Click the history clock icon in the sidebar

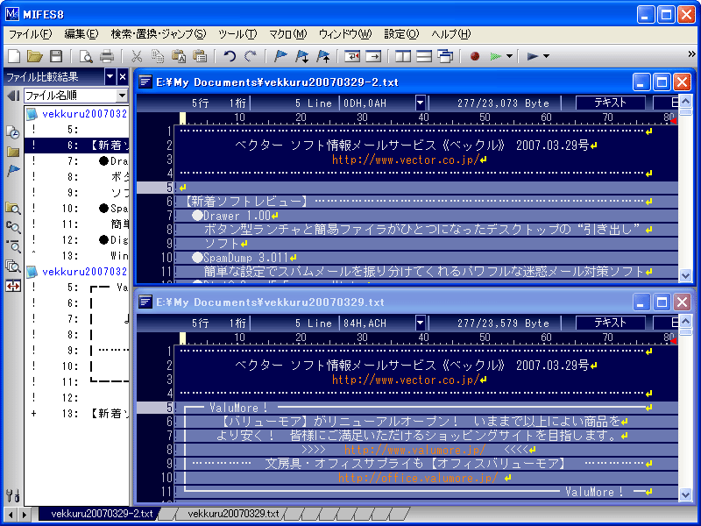[13, 132]
